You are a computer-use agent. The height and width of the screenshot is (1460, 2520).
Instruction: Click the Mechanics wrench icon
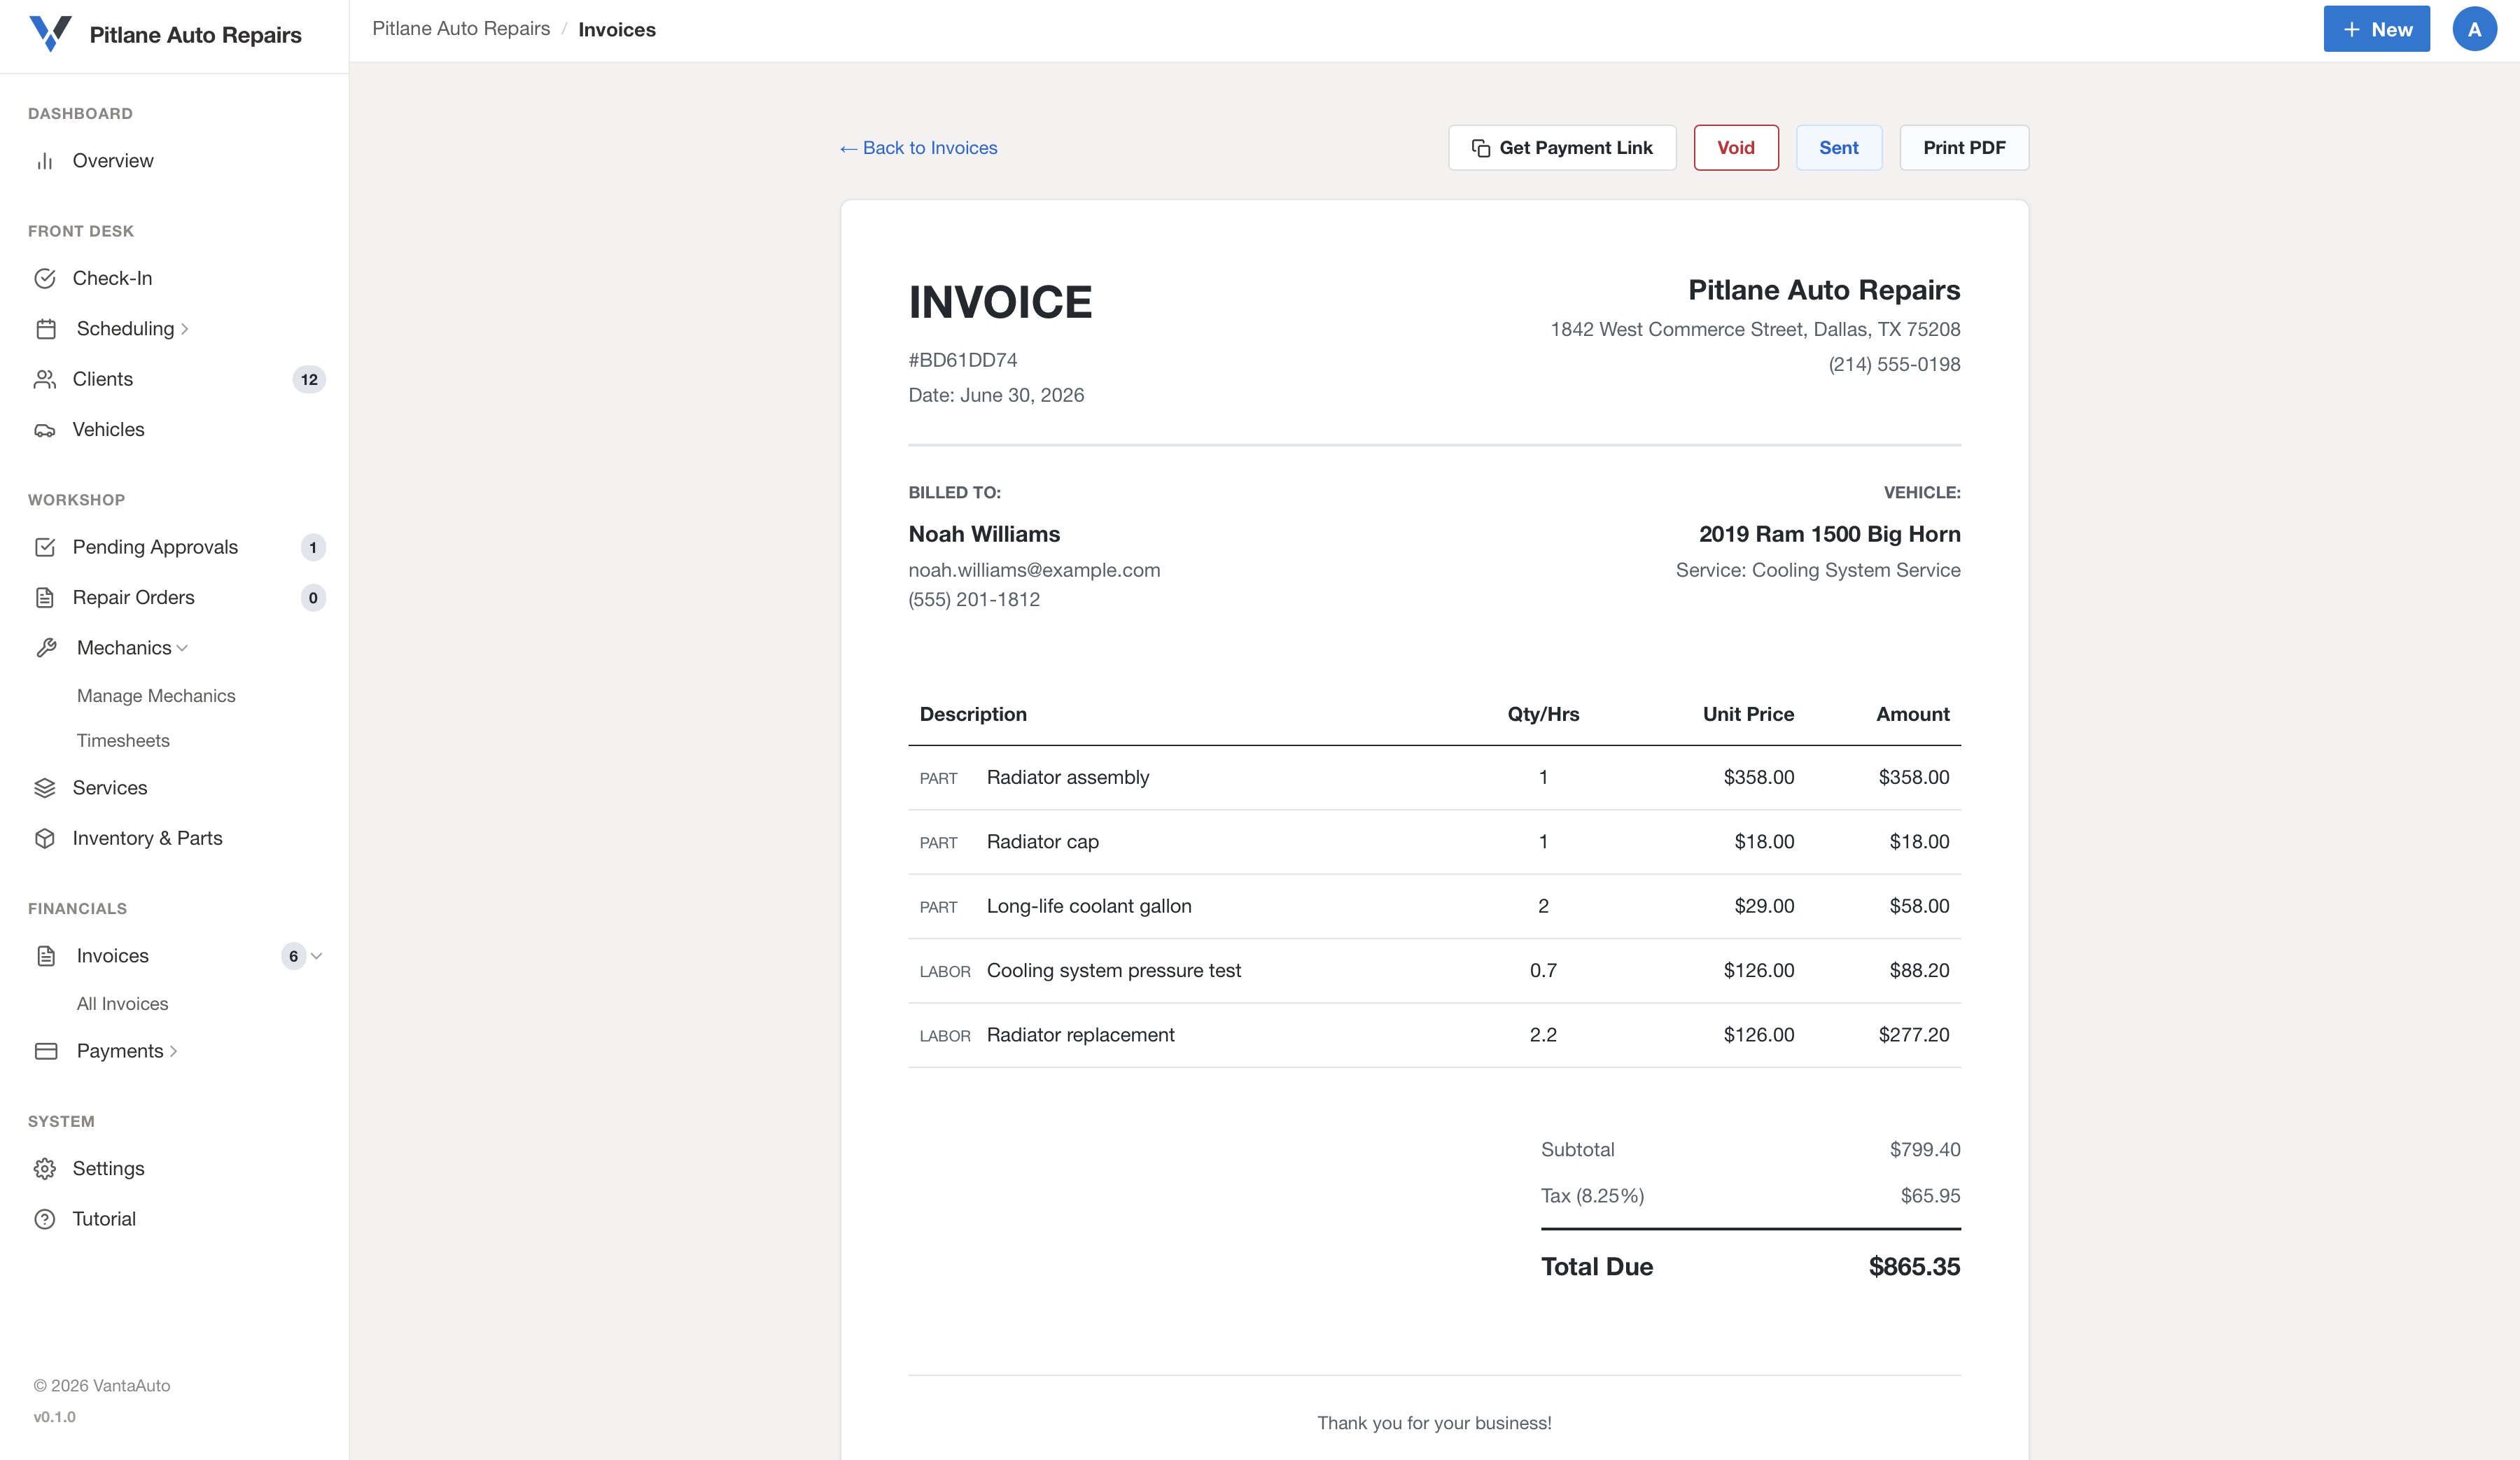pos(46,648)
